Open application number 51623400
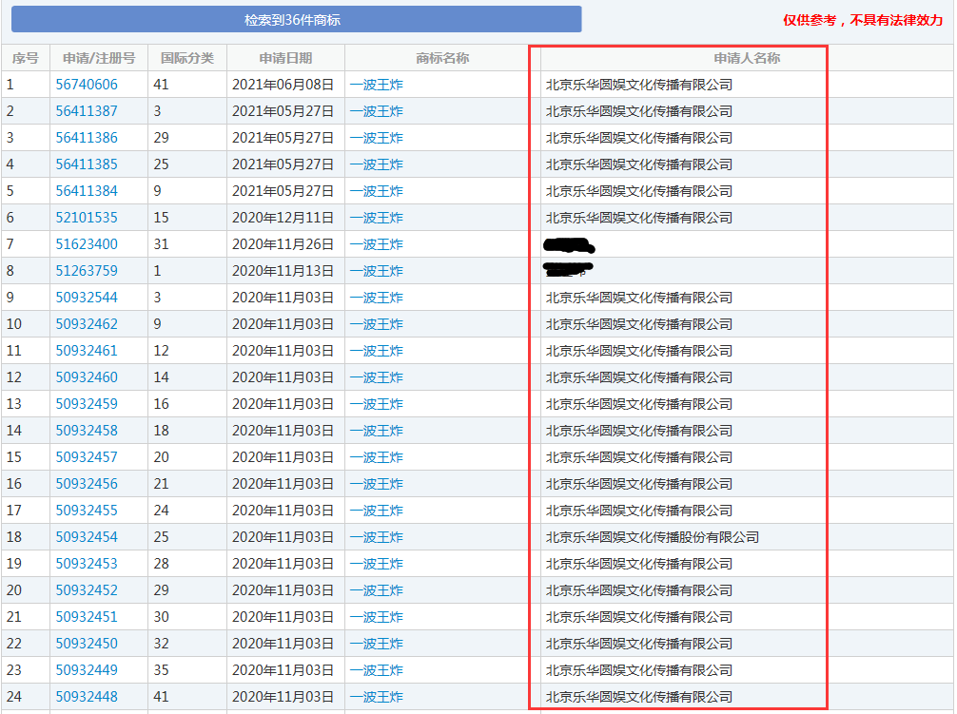 87,244
